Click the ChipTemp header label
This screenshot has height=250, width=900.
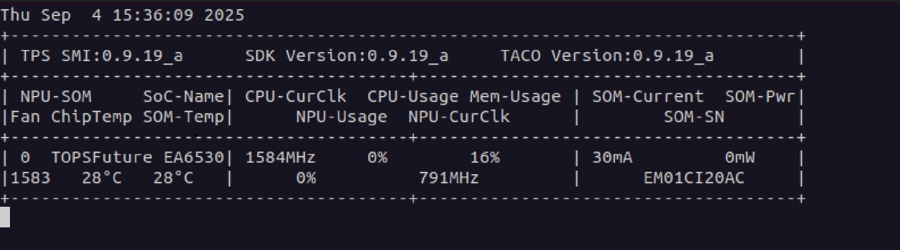[x=91, y=117]
